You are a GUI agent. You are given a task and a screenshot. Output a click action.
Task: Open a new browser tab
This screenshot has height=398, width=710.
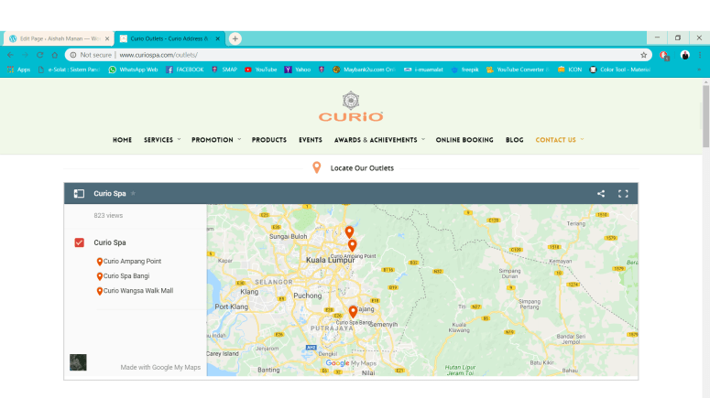coord(235,39)
